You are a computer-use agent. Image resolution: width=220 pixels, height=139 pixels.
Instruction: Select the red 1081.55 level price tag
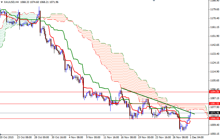tap(215, 104)
